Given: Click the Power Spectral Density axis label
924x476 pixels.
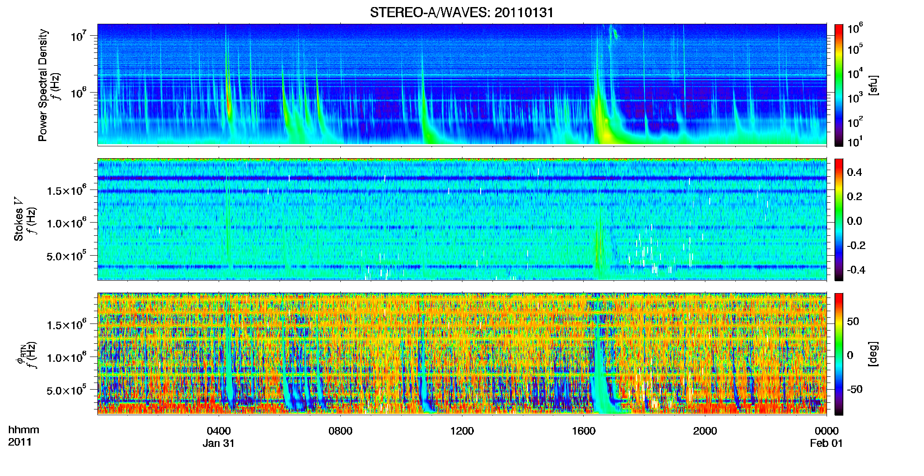Looking at the screenshot, I should 43,85.
